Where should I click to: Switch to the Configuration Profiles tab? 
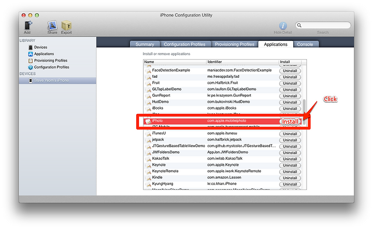184,45
